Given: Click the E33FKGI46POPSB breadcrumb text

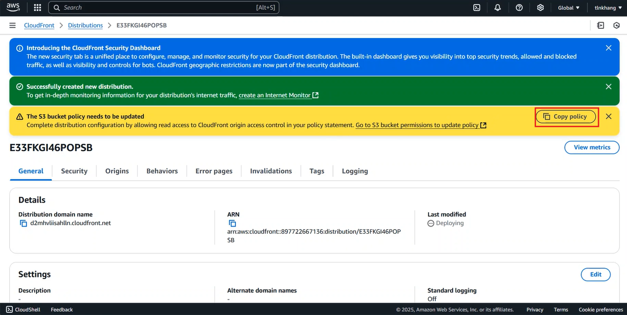Looking at the screenshot, I should [x=142, y=25].
